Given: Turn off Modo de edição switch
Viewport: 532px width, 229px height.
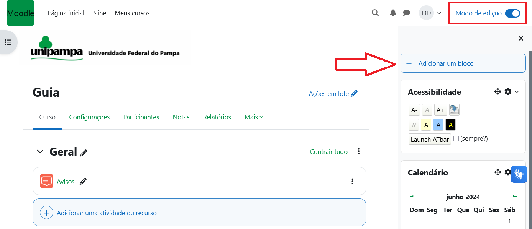Looking at the screenshot, I should point(512,13).
